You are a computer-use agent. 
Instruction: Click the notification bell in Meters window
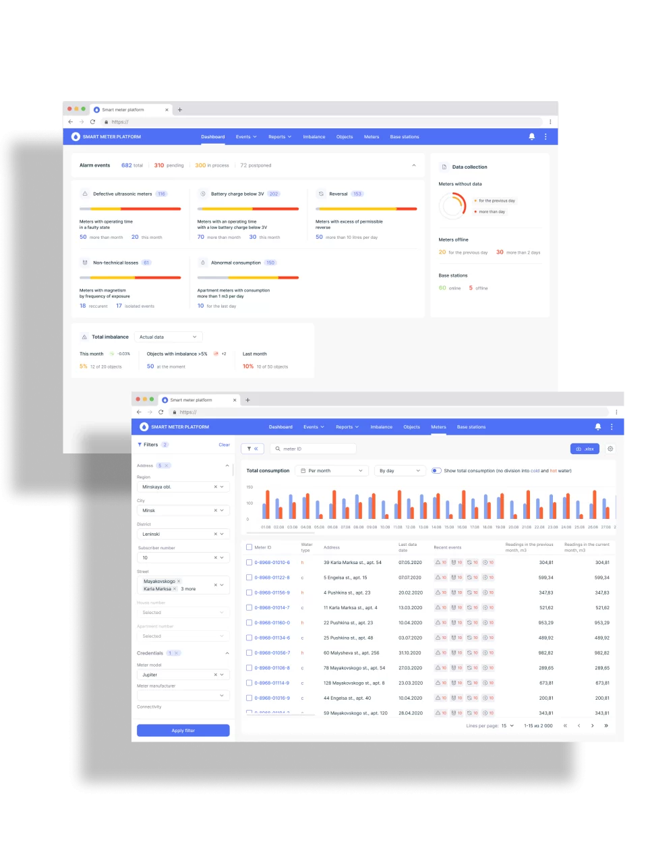597,426
